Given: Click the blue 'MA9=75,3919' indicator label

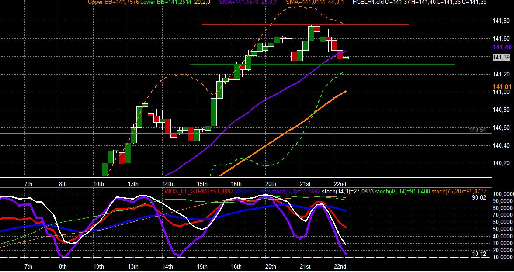Looking at the screenshot, I should [x=252, y=192].
